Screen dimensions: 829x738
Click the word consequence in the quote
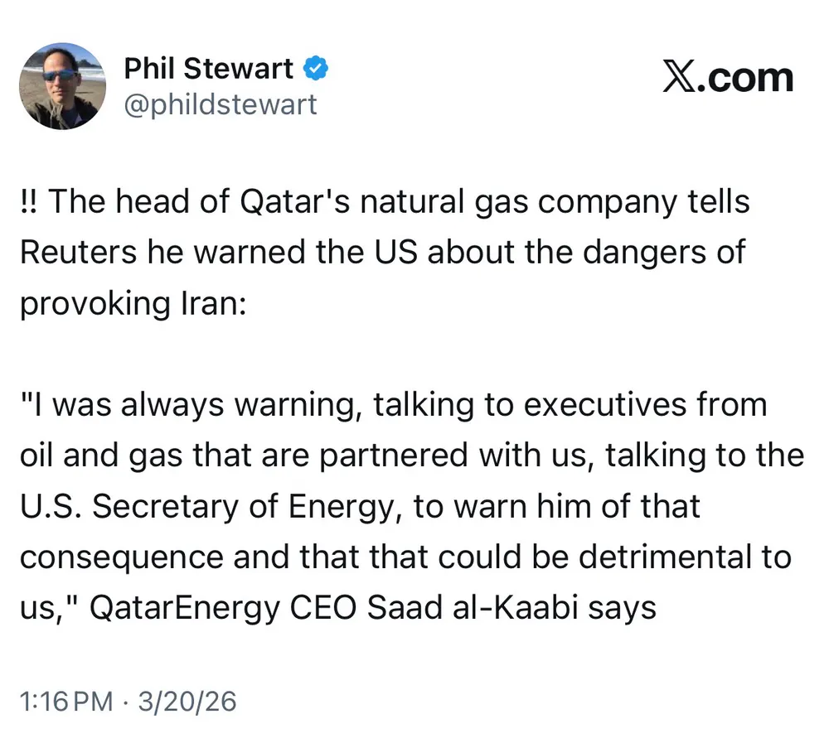(x=122, y=557)
